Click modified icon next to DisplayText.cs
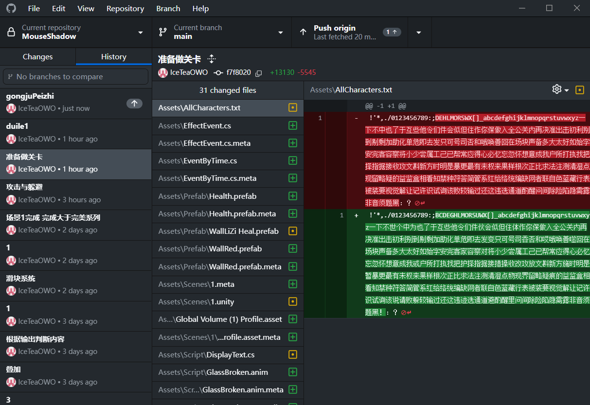Viewport: 590px width, 405px height. (292, 354)
